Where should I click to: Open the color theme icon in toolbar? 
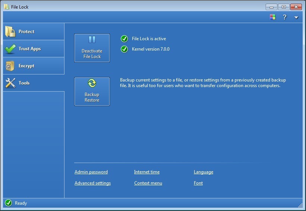(x=272, y=17)
